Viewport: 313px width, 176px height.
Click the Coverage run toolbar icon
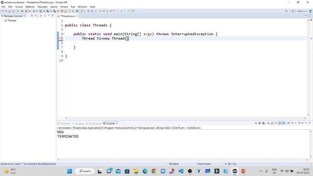point(47,11)
